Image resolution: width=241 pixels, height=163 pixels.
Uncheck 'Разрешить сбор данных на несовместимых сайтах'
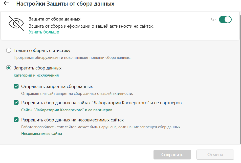16,120
